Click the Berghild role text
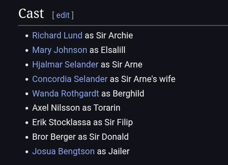Screen dimensions: 228x165 (129, 93)
